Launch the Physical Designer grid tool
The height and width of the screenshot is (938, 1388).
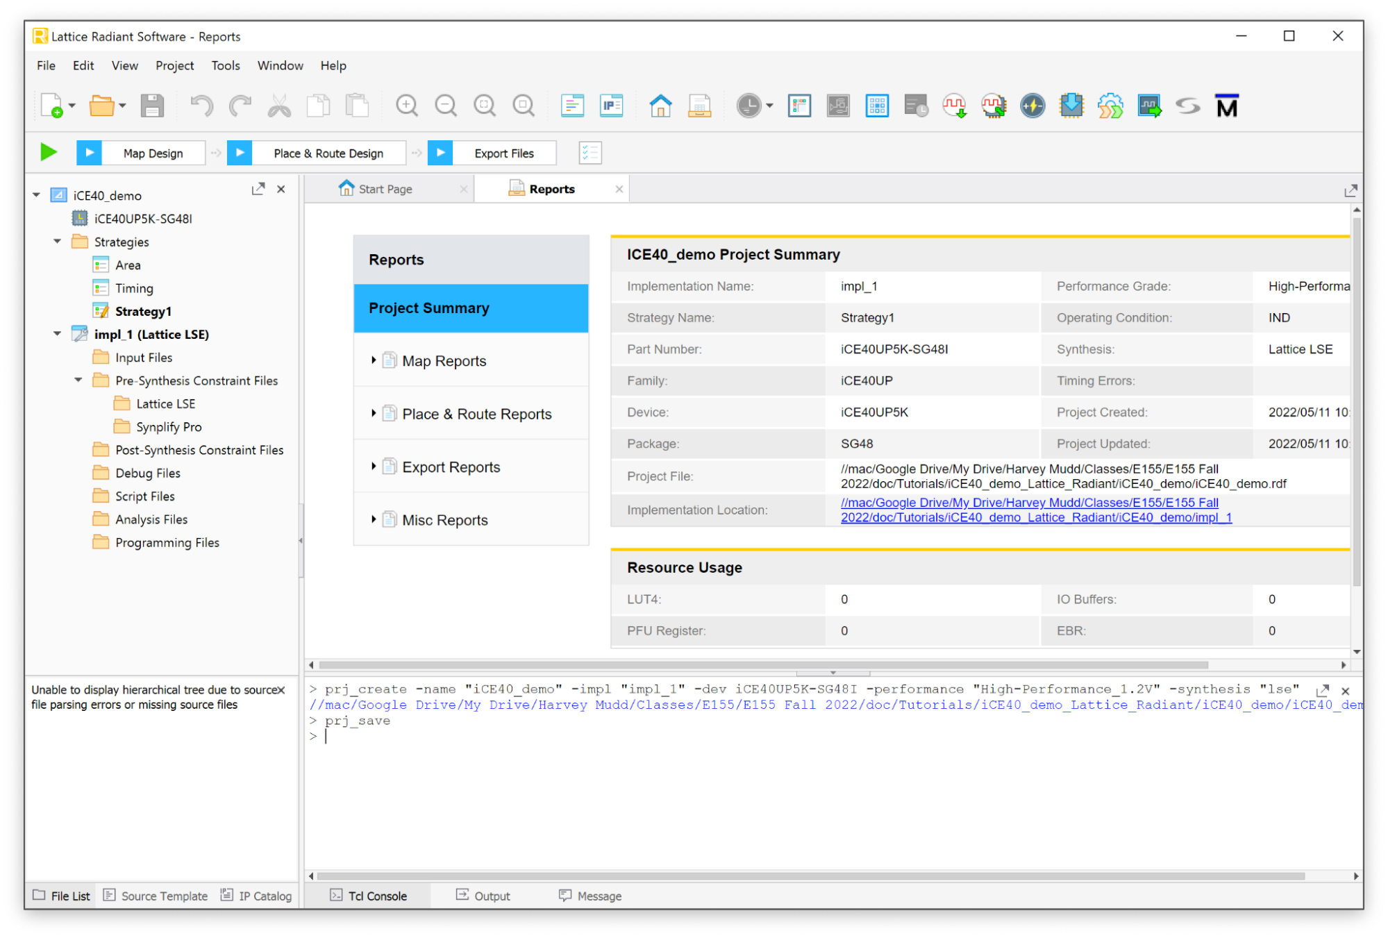877,106
